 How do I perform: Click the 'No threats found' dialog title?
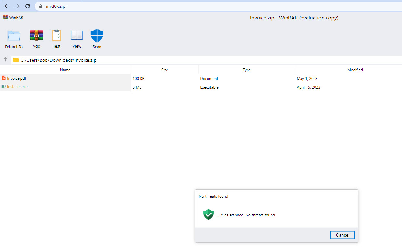coord(213,196)
